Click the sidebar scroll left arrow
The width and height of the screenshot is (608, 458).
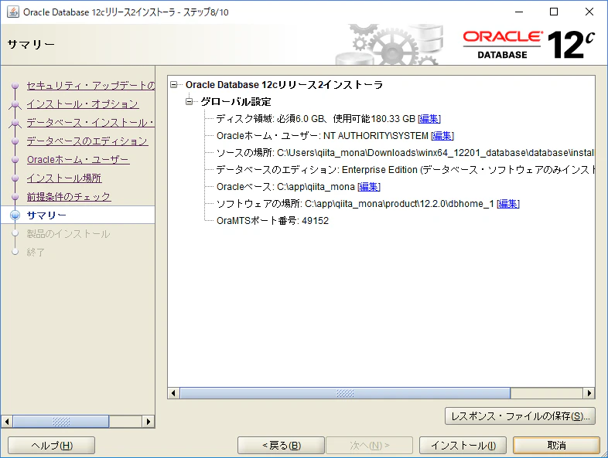coord(7,422)
